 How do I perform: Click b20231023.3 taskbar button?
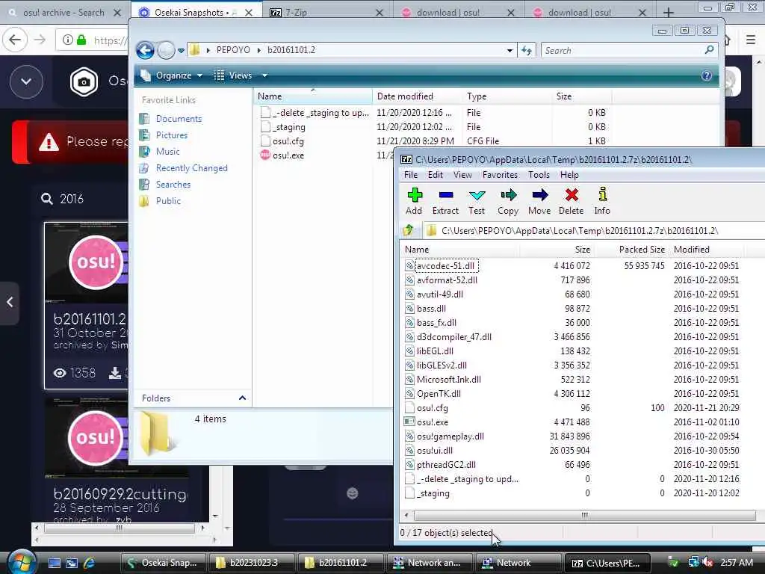pos(252,563)
